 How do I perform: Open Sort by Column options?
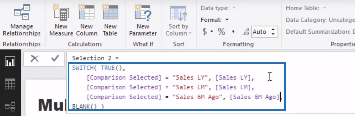pos(179,20)
